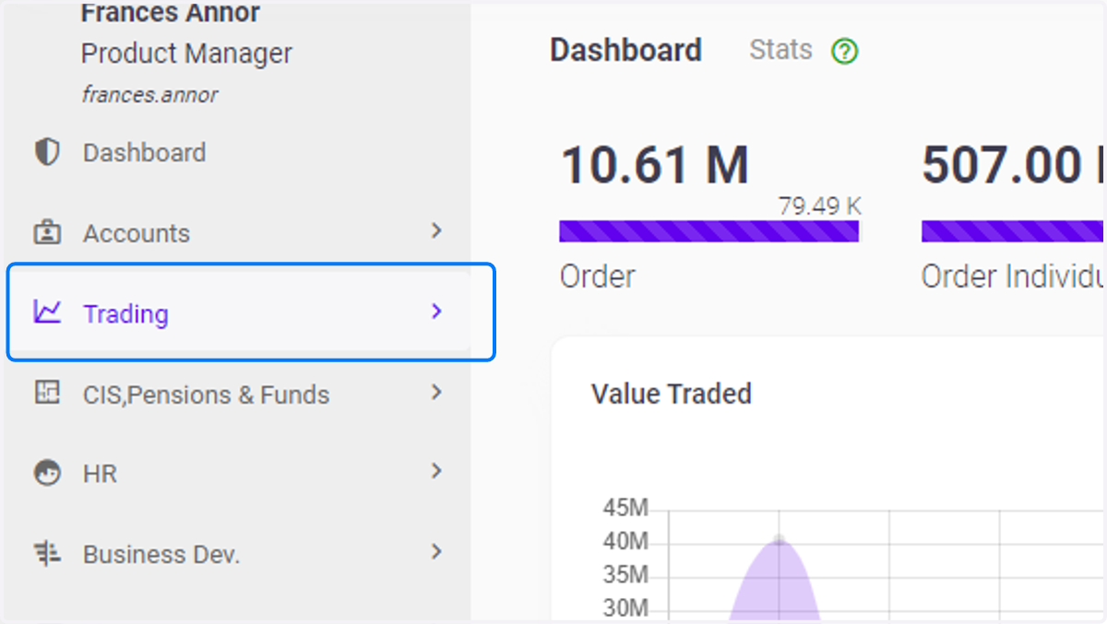The width and height of the screenshot is (1107, 624).
Task: Click the 45M axis label
Action: point(625,508)
